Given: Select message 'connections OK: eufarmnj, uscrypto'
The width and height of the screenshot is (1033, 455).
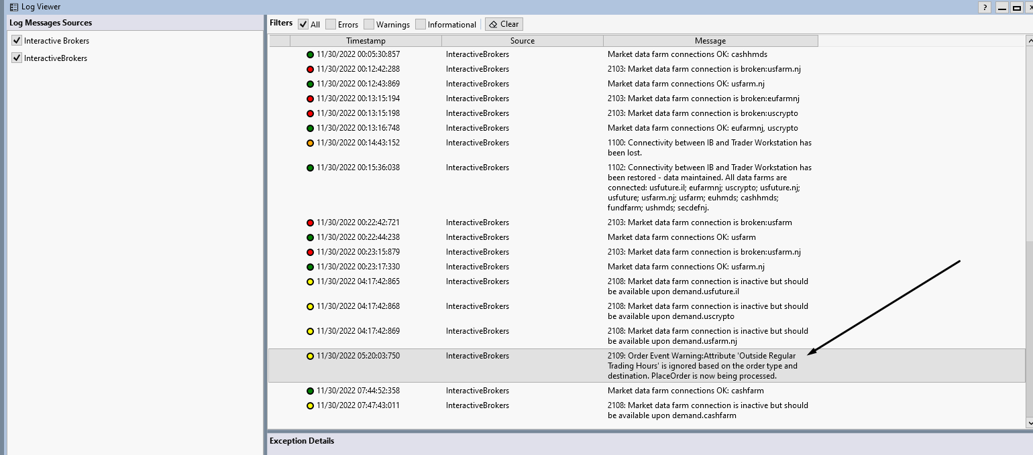Looking at the screenshot, I should click(703, 128).
